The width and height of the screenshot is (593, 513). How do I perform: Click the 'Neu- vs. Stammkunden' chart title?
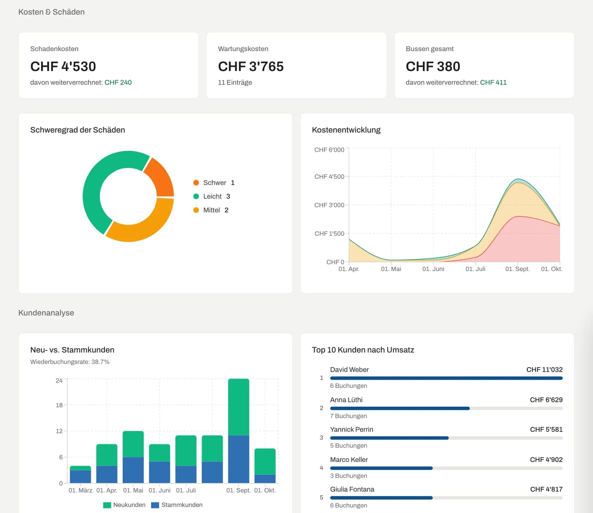(72, 350)
